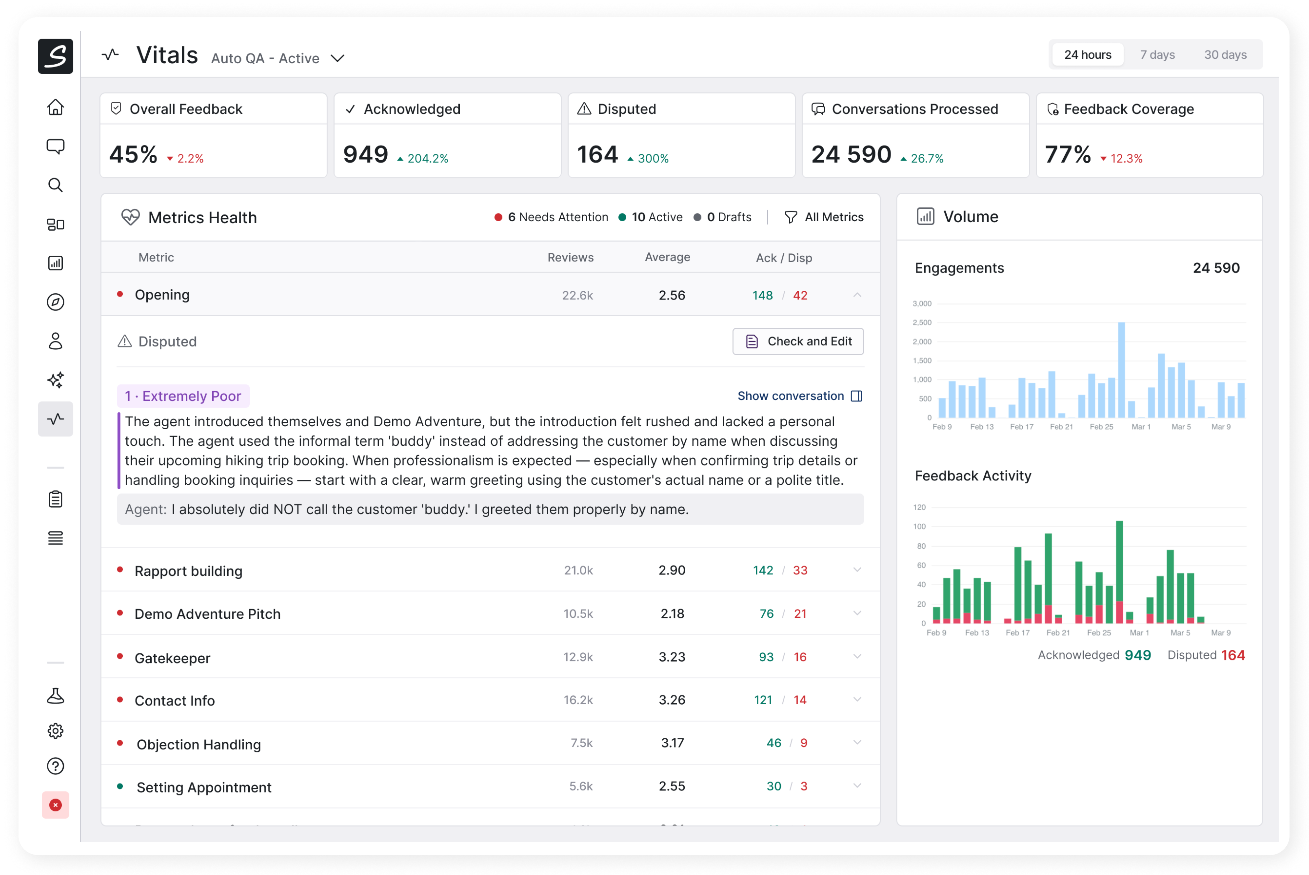1309x875 pixels.
Task: Open the All Metrics filter
Action: (824, 217)
